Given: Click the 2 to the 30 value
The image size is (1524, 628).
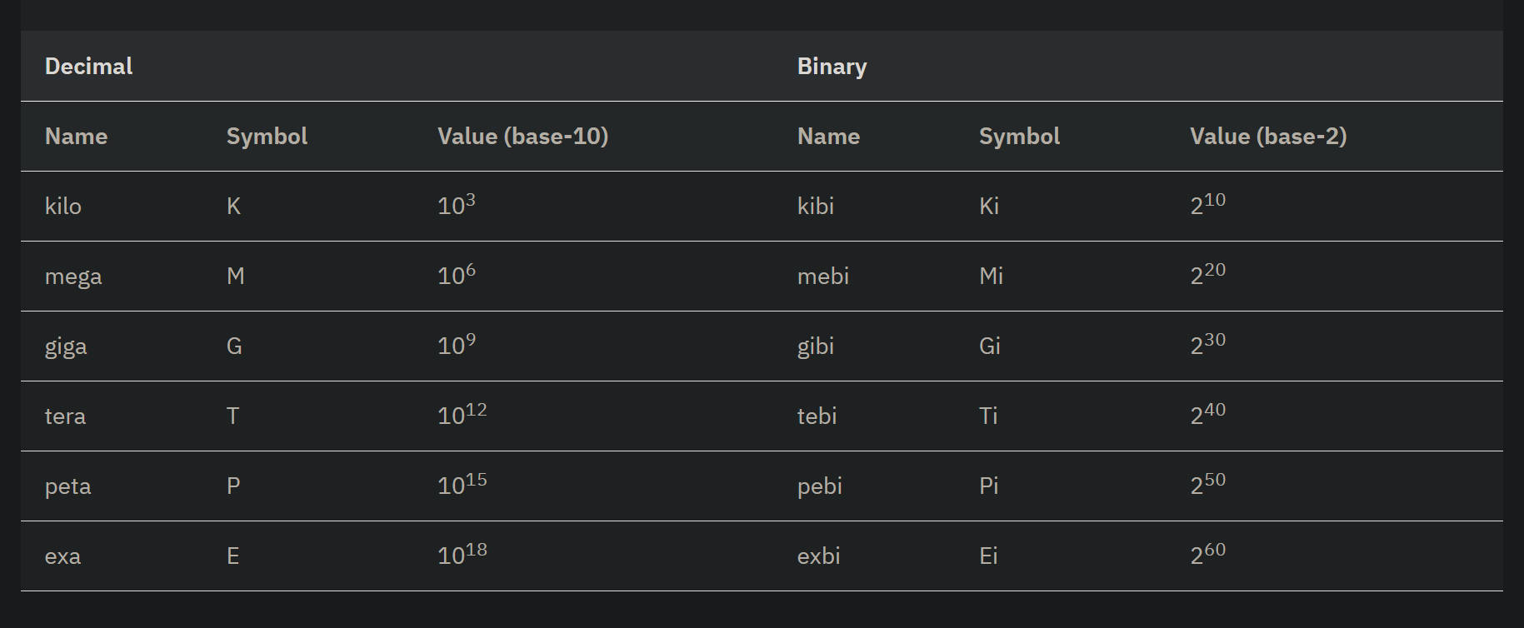Looking at the screenshot, I should click(x=1207, y=344).
